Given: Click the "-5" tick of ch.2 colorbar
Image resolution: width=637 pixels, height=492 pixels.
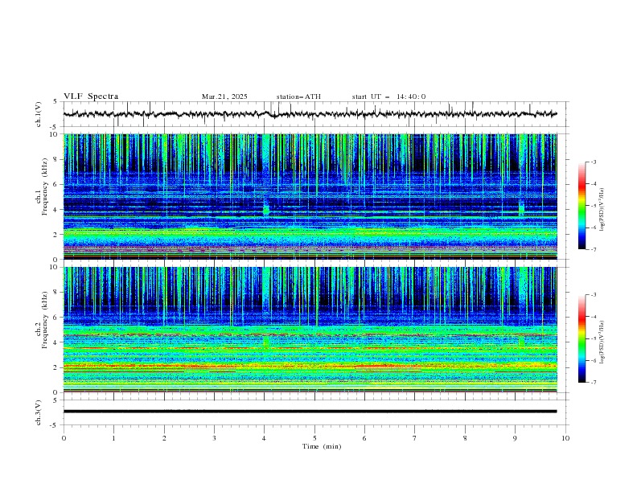Looking at the screenshot, I should coord(594,338).
